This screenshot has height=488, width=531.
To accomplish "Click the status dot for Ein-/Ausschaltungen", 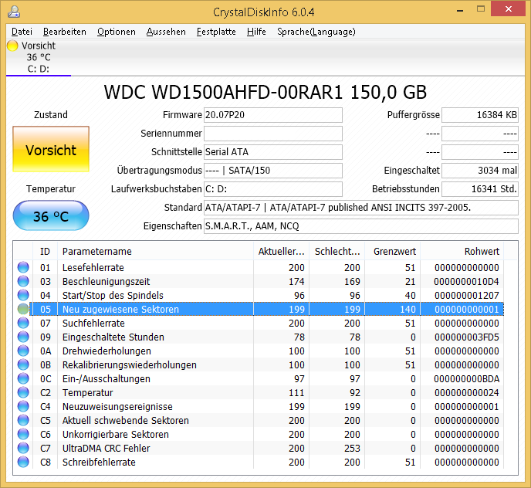I will [23, 378].
